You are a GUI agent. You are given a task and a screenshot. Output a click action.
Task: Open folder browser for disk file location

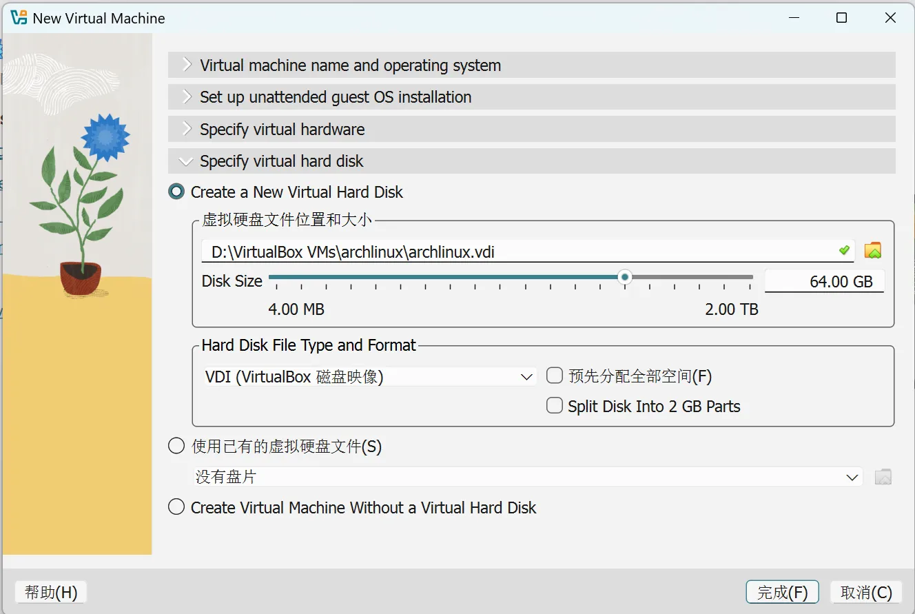coord(873,251)
